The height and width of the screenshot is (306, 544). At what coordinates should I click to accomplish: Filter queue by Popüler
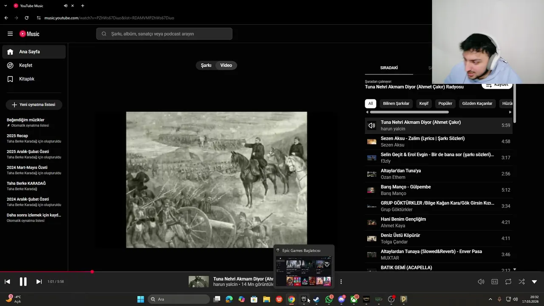pyautogui.click(x=445, y=103)
